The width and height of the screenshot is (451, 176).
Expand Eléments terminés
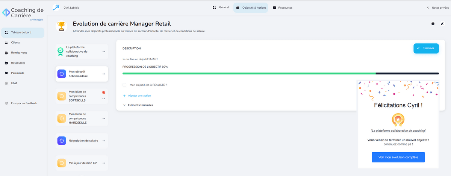coord(138,105)
